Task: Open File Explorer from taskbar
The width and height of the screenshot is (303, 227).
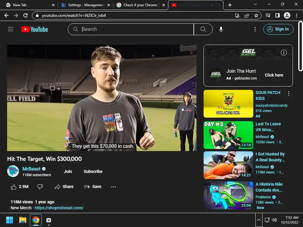Action: coord(22,220)
